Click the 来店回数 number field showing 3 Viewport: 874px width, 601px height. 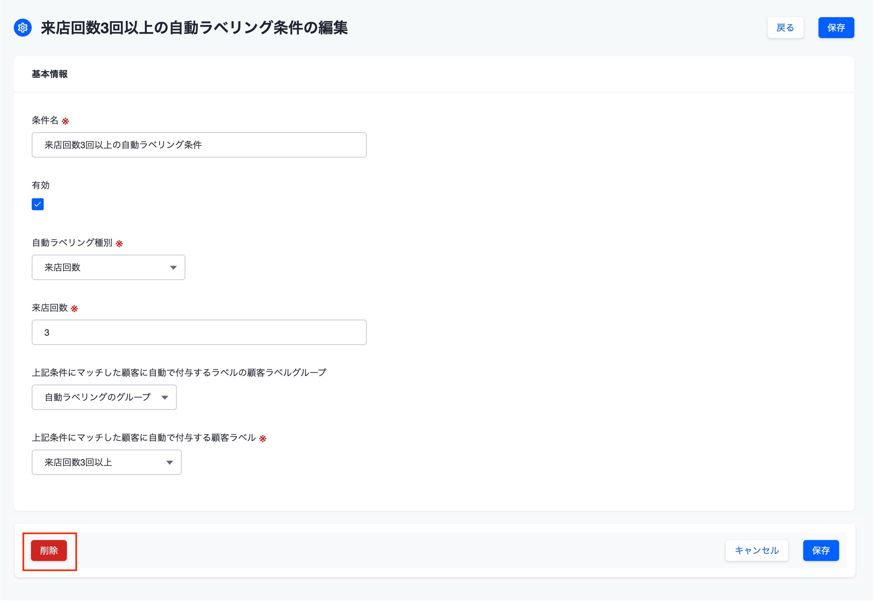pyautogui.click(x=199, y=333)
